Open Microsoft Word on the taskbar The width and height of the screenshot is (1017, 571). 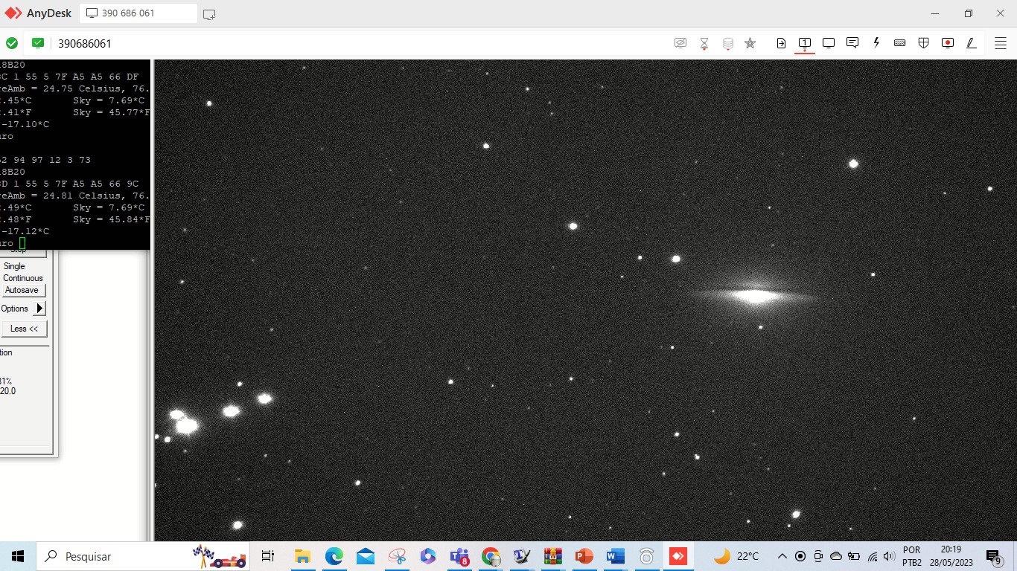pos(615,556)
